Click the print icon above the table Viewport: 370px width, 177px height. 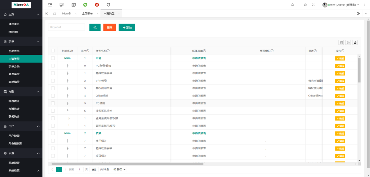[348, 42]
